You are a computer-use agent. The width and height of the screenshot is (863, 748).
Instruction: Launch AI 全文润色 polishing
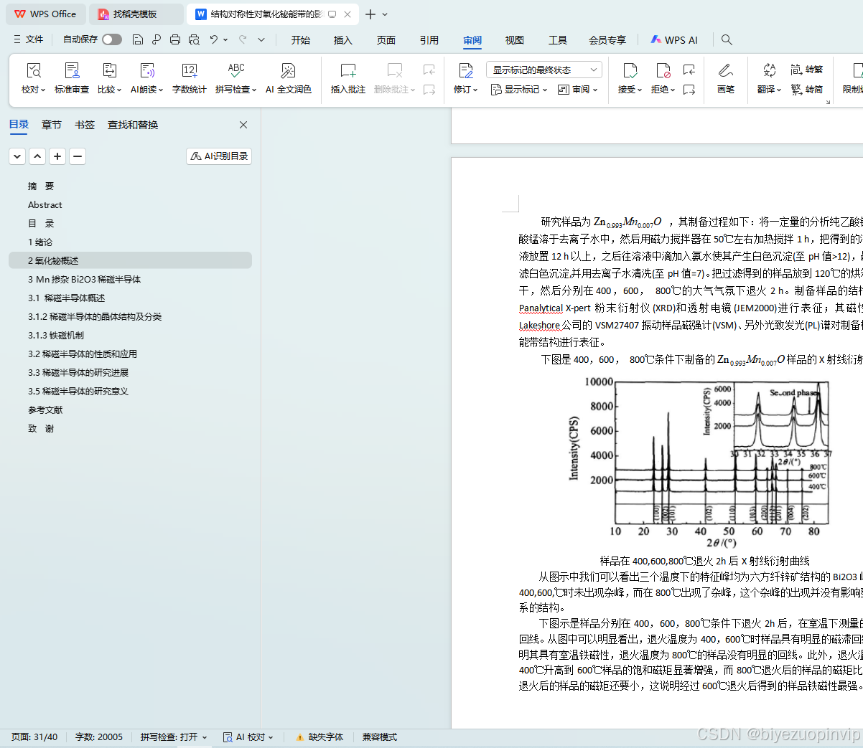pyautogui.click(x=289, y=78)
